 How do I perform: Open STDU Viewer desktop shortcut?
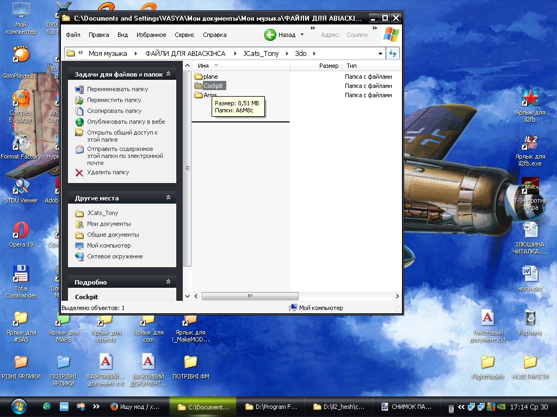(x=21, y=186)
